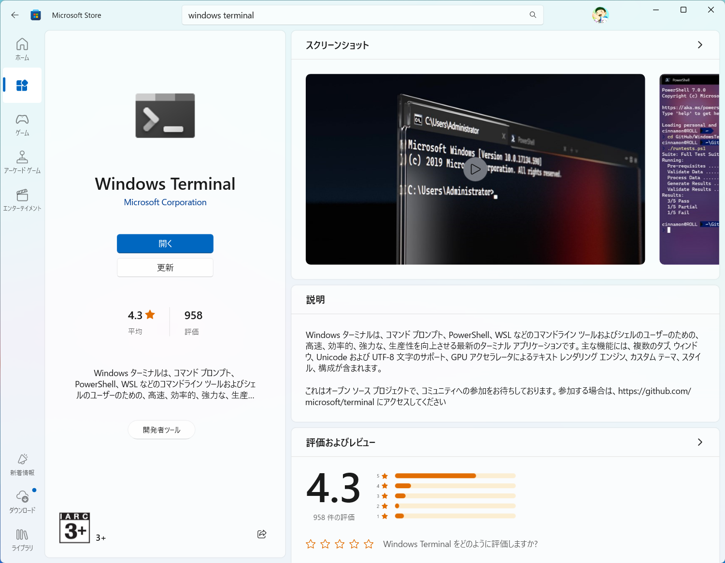Maximize the Microsoft Store window

point(683,10)
